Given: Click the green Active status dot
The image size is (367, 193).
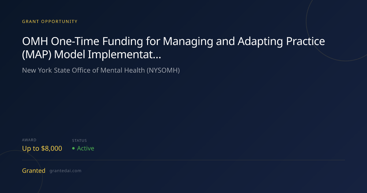Looking at the screenshot, I should click(73, 148).
